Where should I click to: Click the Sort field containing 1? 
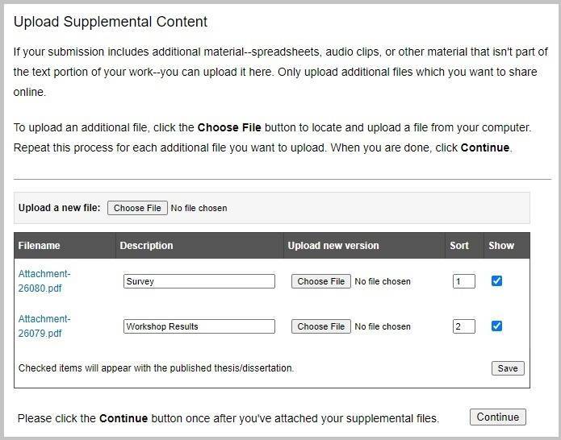coord(464,281)
